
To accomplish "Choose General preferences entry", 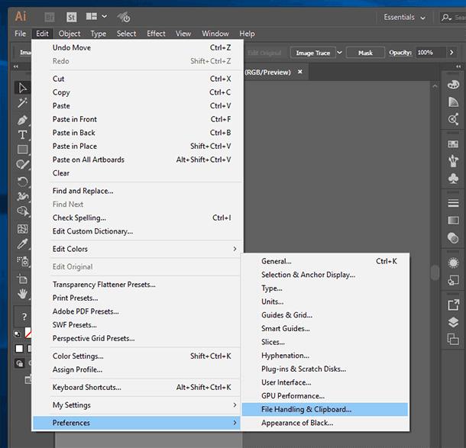I will pyautogui.click(x=325, y=261).
